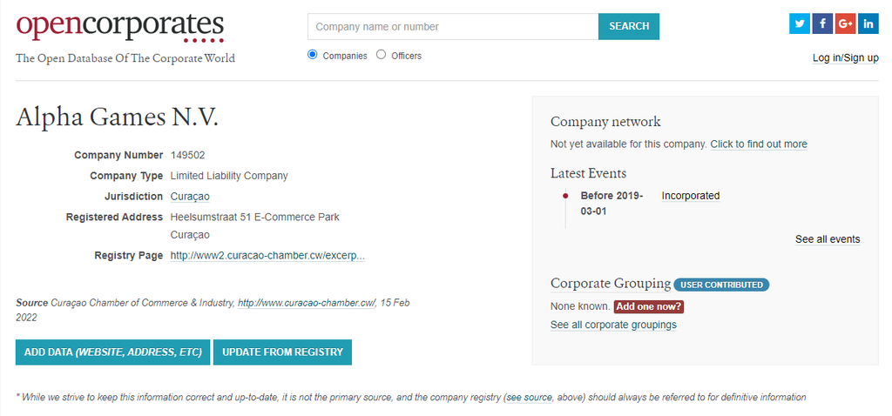Viewport: 892px width, 416px height.
Task: Click the 'Add one now?' button
Action: click(649, 306)
